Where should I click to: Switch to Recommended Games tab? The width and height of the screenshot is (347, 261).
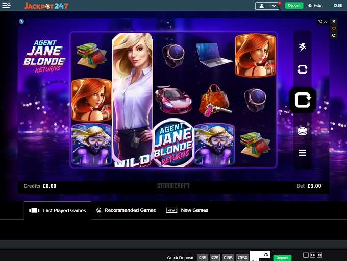126,210
